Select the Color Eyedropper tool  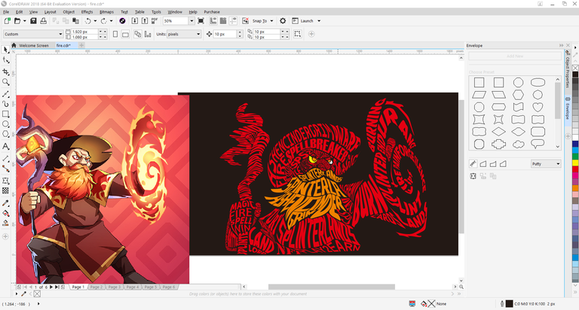point(5,203)
